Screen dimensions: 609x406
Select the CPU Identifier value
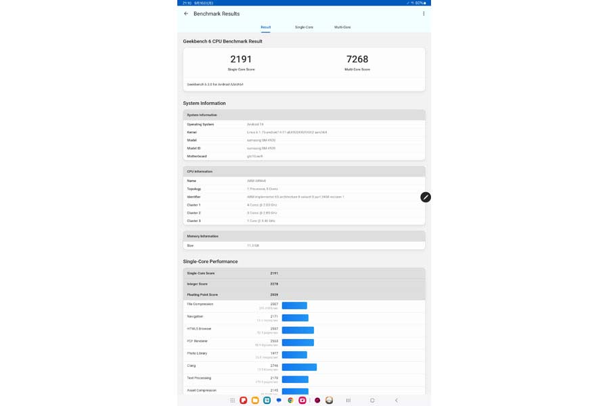(x=296, y=197)
